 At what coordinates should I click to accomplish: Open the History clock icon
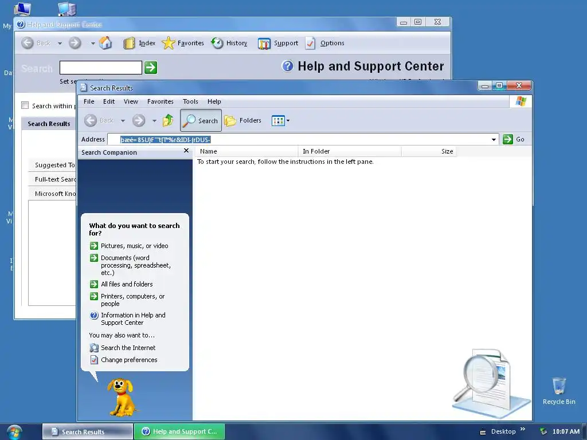tap(217, 43)
